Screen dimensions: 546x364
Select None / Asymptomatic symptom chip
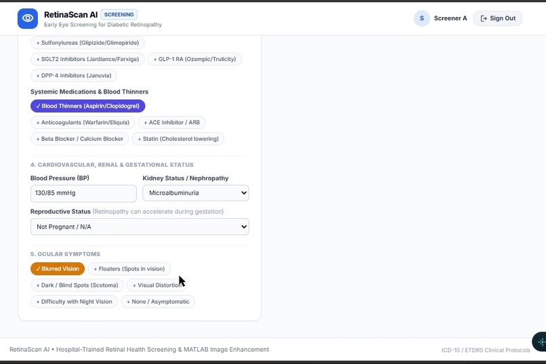[x=158, y=302]
